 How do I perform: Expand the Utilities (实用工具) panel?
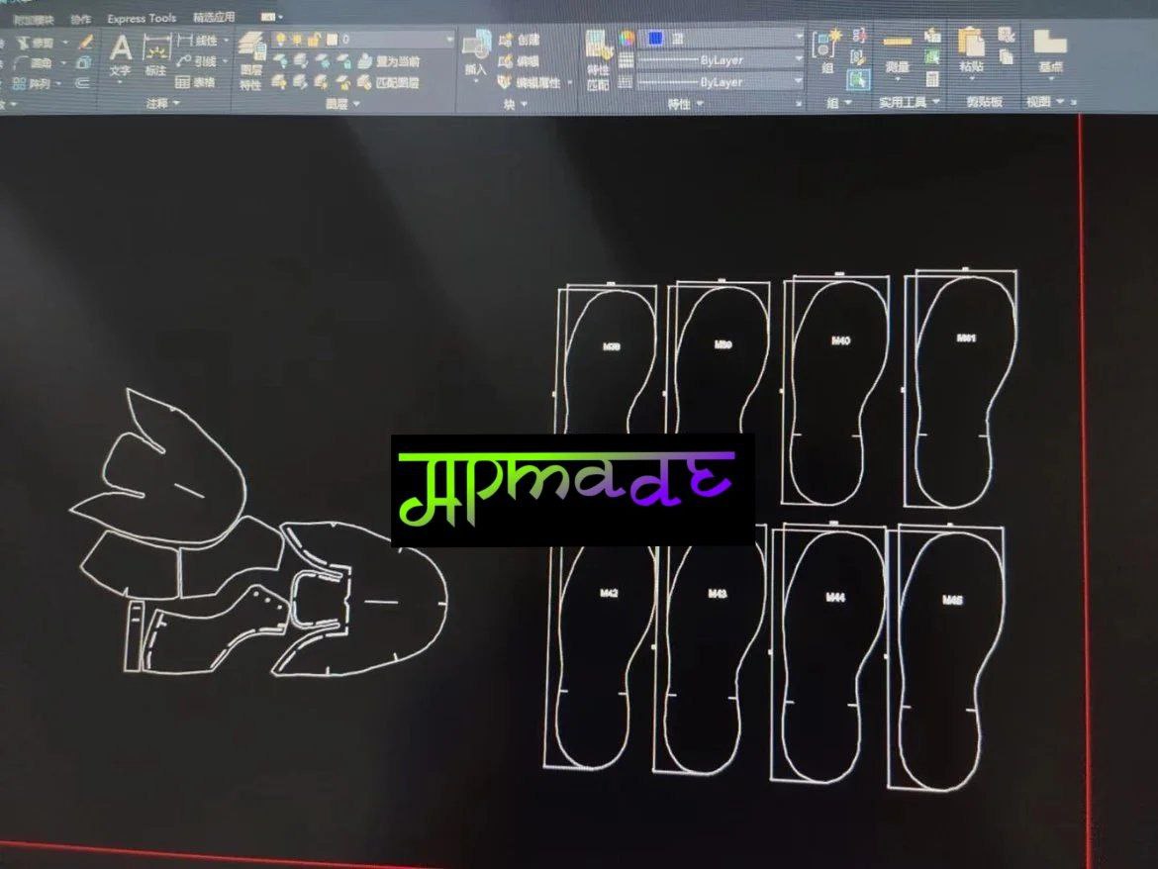pos(910,102)
